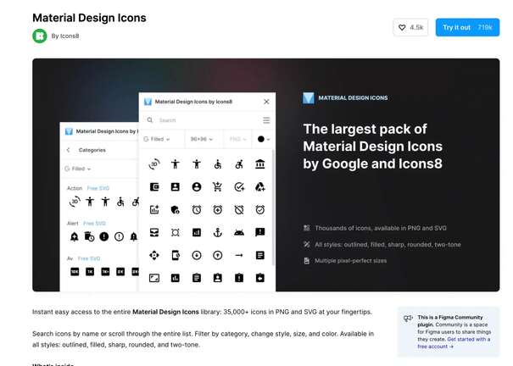Click the Try it out button
513x366 pixels.
[467, 27]
